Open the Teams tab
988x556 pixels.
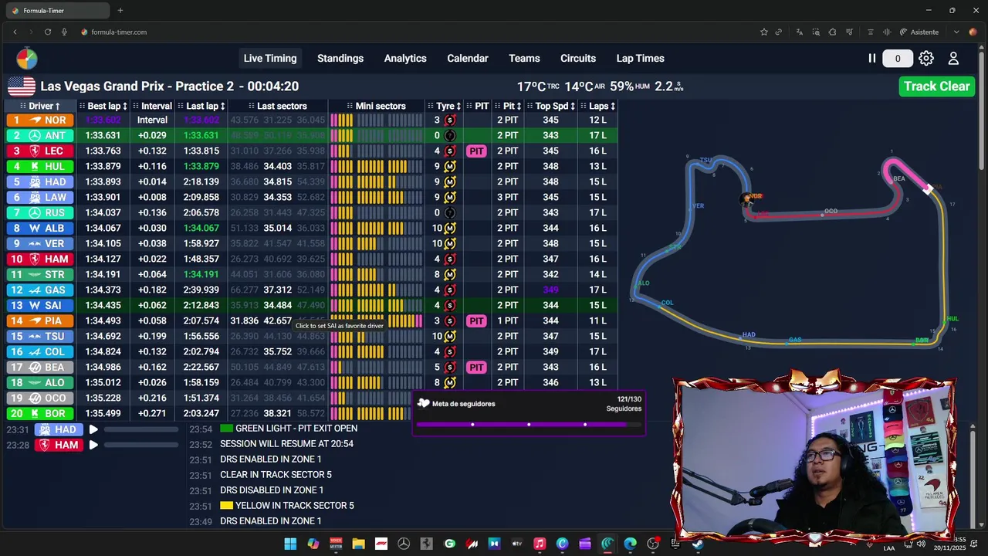coord(524,59)
